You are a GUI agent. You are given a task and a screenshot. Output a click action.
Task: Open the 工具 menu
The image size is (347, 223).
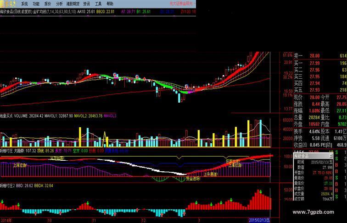(98, 4)
